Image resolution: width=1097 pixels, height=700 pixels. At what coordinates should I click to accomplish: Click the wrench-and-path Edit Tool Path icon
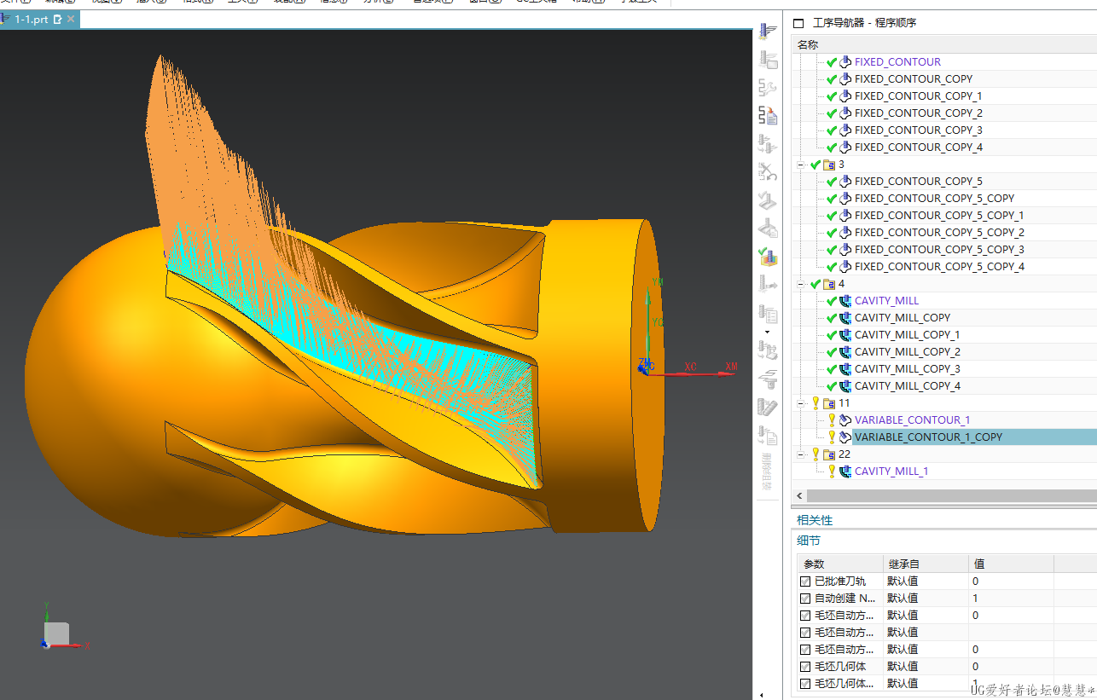point(768,88)
